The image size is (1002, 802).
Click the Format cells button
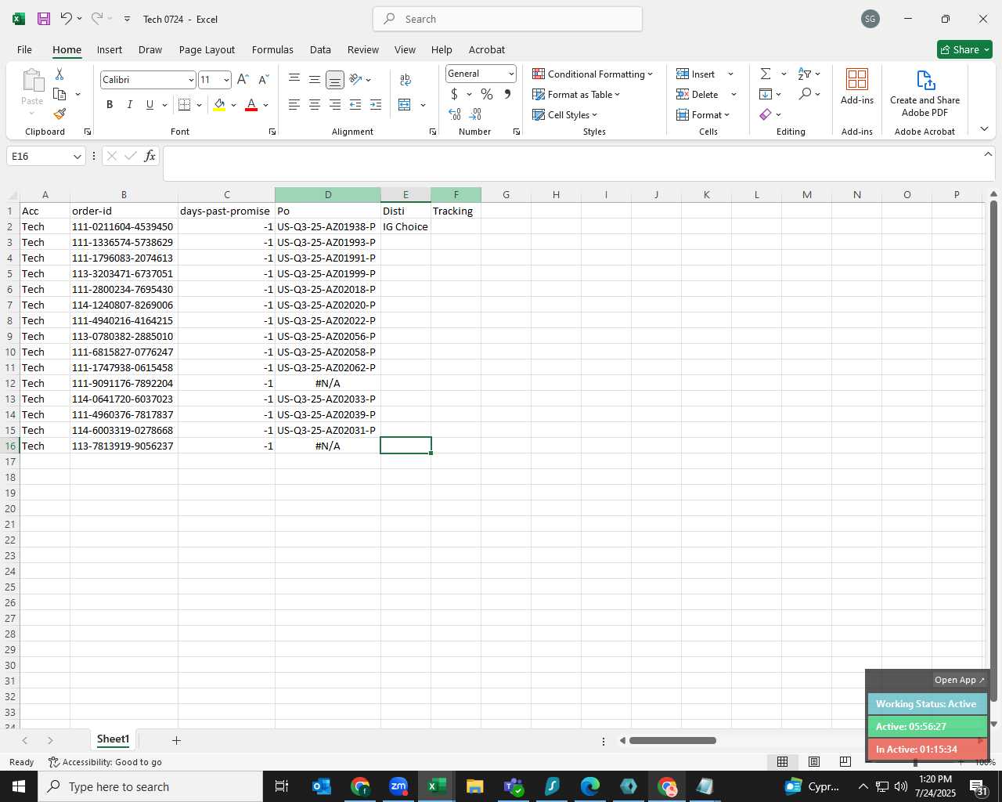click(704, 114)
